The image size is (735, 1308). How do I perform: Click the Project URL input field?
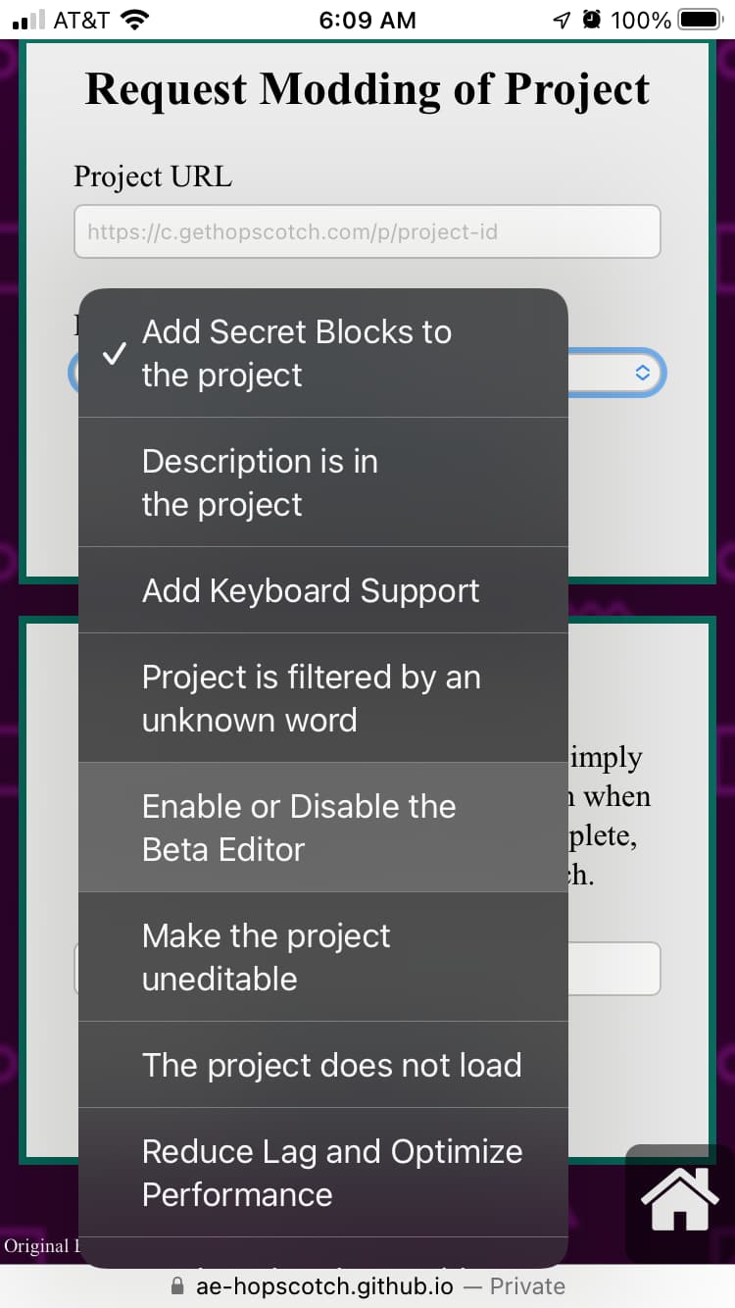click(x=367, y=232)
